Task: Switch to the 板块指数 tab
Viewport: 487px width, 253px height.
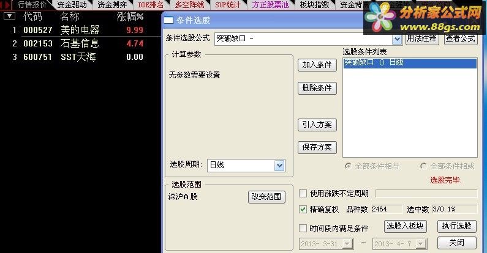Action: [x=314, y=4]
